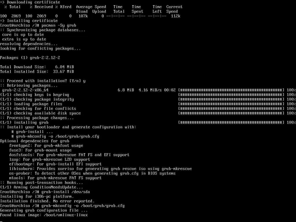Click '(1/1) checking available disk space' text
Viewport: 296px width, 222px height.
(x=40, y=113)
